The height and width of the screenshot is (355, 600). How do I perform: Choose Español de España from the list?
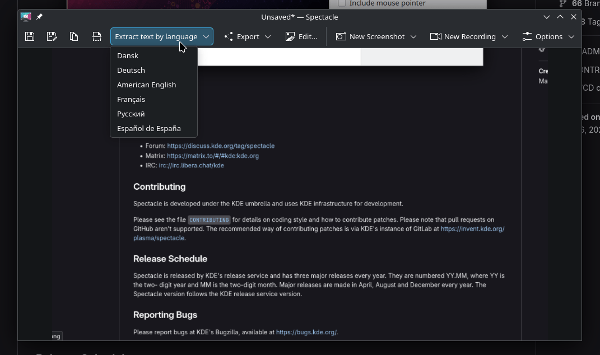149,128
